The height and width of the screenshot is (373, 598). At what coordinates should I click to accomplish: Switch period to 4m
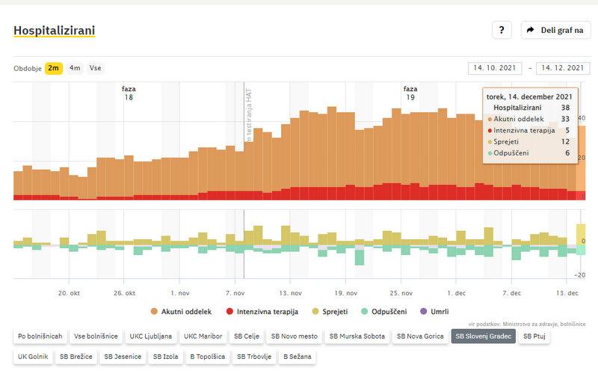click(75, 68)
